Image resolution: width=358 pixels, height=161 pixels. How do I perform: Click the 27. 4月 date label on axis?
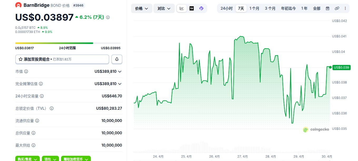coord(242,156)
